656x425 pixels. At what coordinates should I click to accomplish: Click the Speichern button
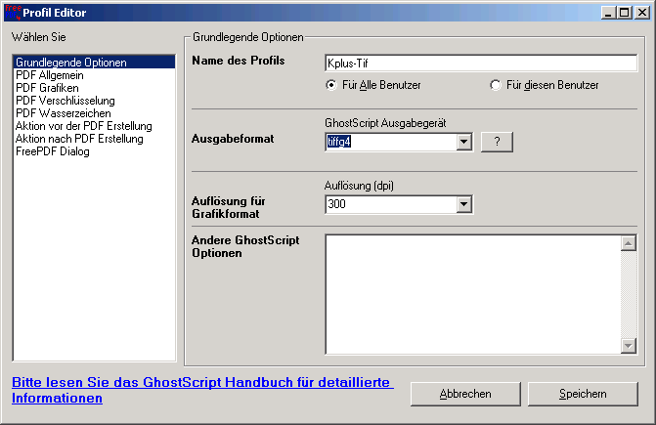click(583, 394)
